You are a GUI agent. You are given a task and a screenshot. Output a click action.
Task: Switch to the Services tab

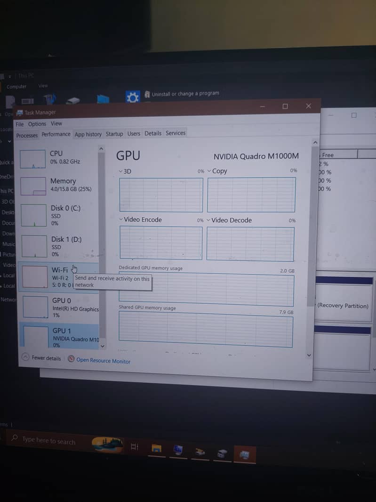pyautogui.click(x=176, y=133)
